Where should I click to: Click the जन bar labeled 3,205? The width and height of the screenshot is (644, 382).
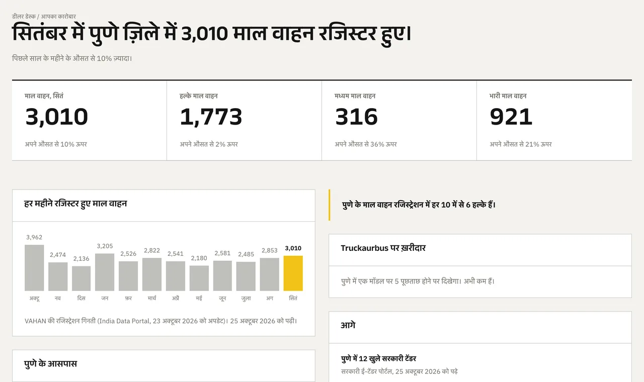[x=105, y=272]
